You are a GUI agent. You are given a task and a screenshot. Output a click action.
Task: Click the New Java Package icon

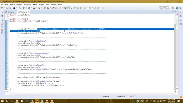coord(45,8)
